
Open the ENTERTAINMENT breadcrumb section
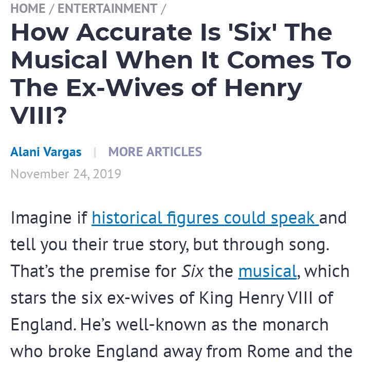(107, 9)
